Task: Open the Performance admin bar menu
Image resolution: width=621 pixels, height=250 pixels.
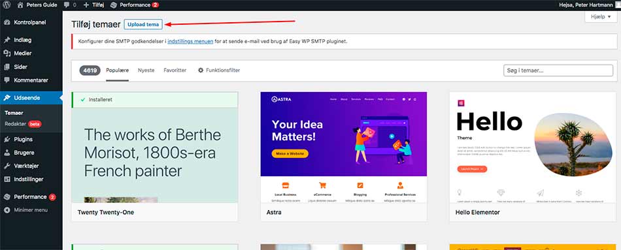Action: coord(135,5)
